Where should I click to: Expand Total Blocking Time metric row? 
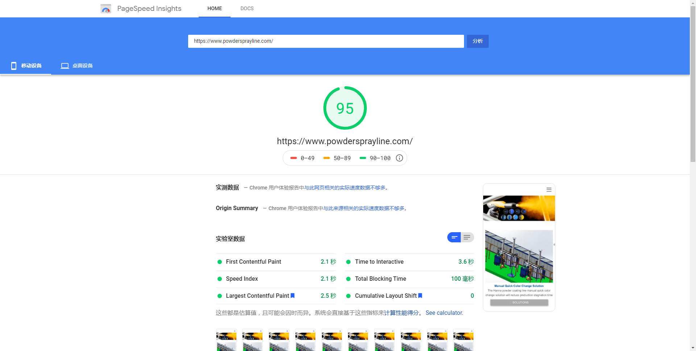click(x=409, y=279)
